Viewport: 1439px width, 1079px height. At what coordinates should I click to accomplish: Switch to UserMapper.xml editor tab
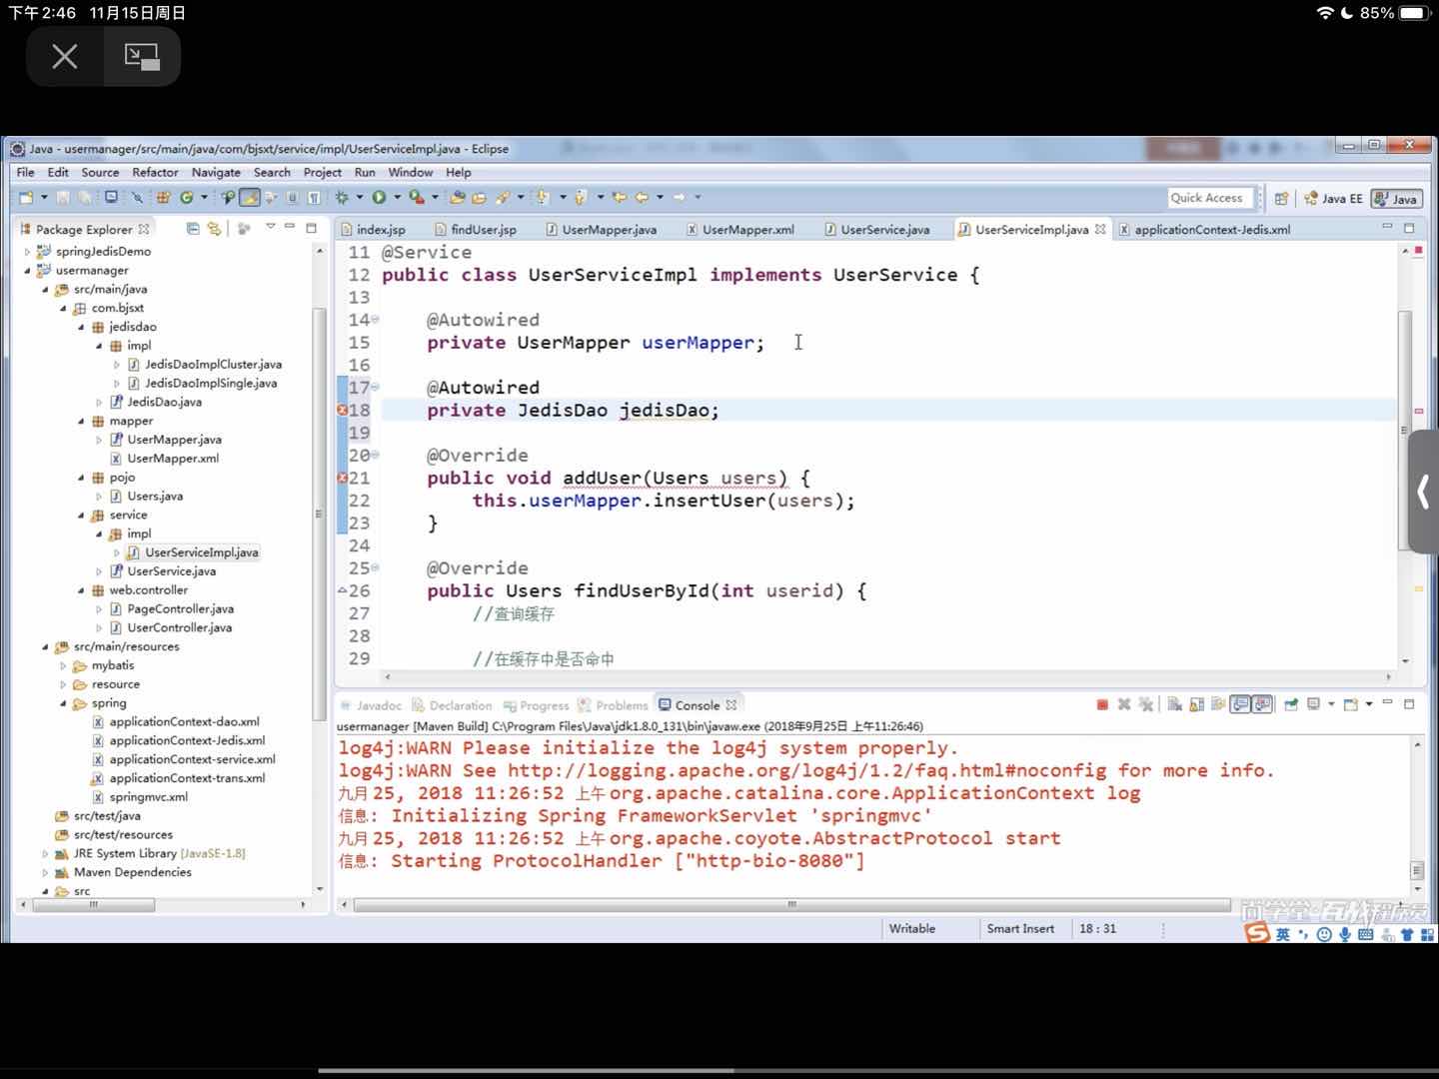pos(739,229)
